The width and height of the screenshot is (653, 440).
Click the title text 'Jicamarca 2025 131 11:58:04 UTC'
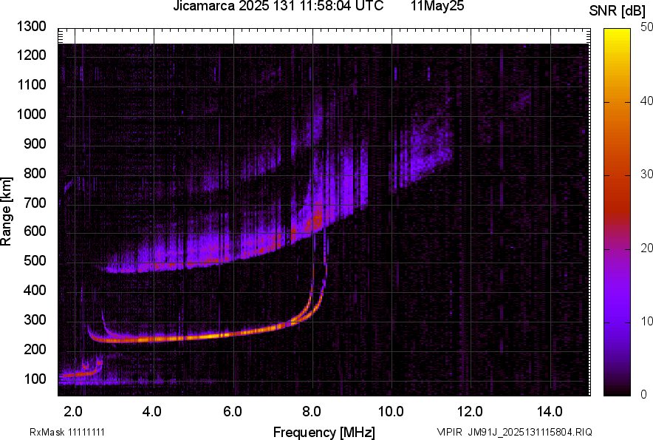click(x=278, y=6)
